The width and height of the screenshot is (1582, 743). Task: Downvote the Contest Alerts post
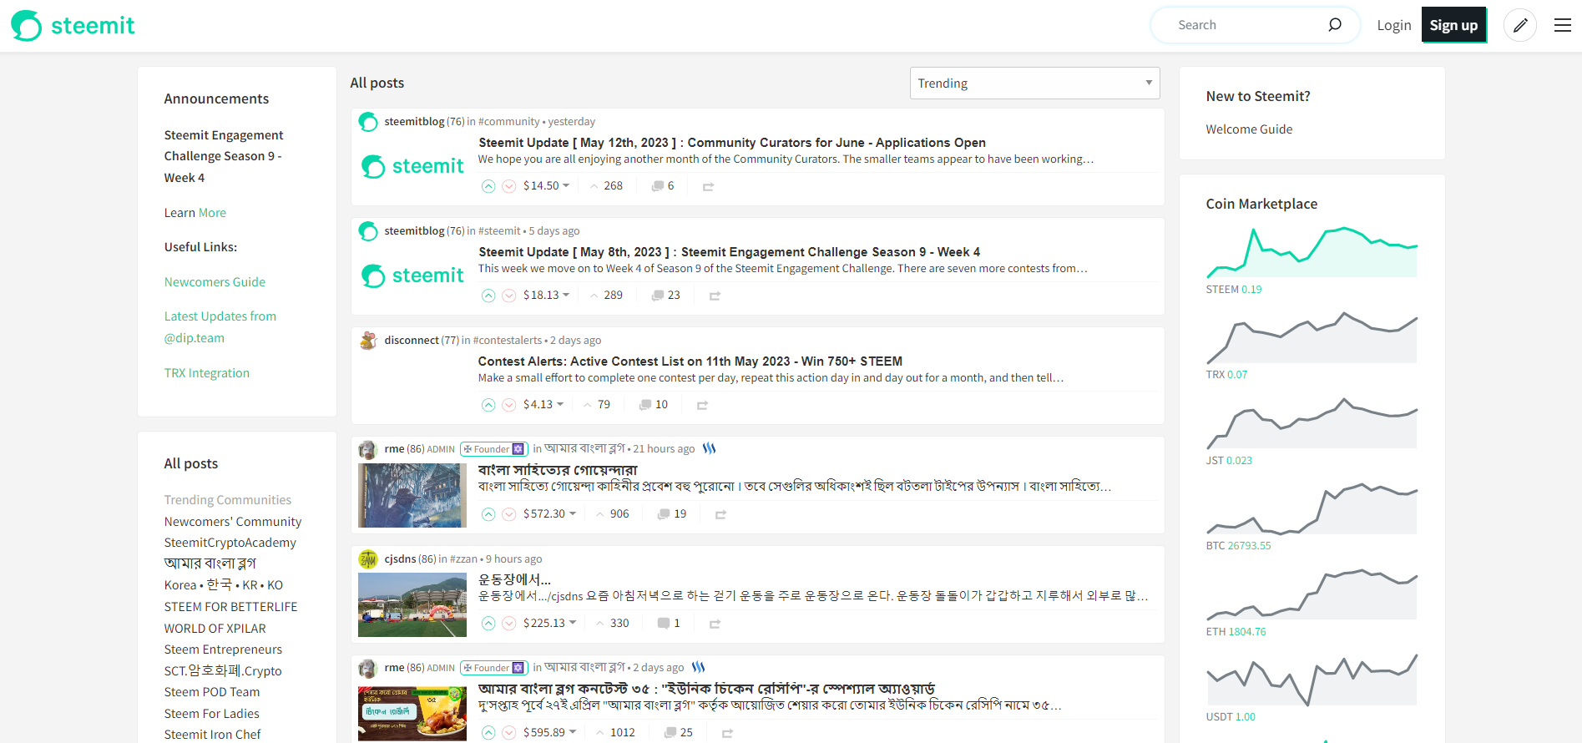click(509, 405)
